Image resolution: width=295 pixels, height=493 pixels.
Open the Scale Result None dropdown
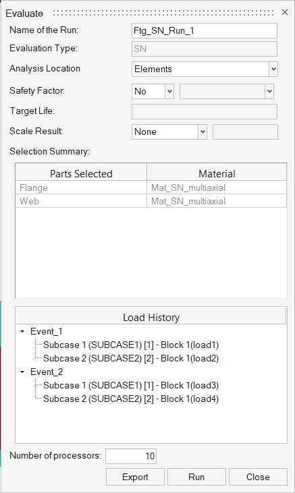point(169,132)
